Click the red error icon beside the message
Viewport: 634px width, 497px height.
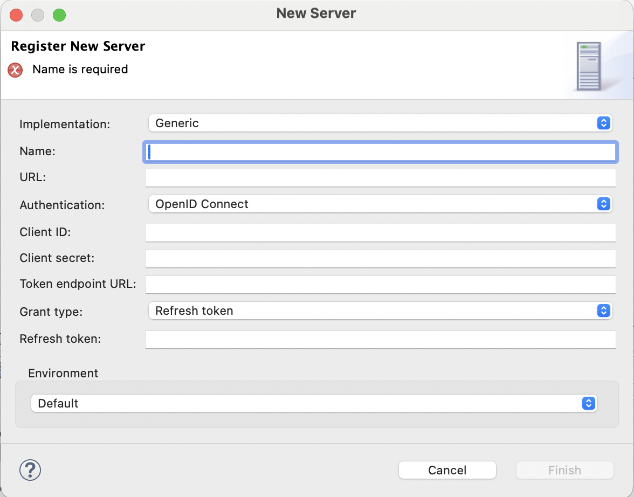[15, 70]
